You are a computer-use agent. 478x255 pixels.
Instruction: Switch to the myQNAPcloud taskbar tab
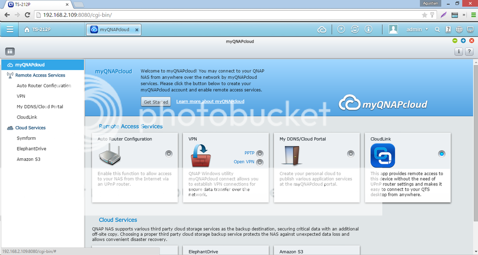click(114, 29)
